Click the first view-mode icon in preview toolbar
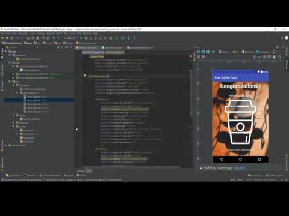This screenshot has height=216, width=289. (198, 52)
